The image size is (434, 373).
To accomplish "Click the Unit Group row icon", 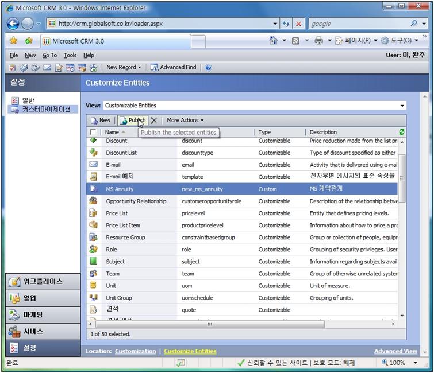I will pos(93,297).
